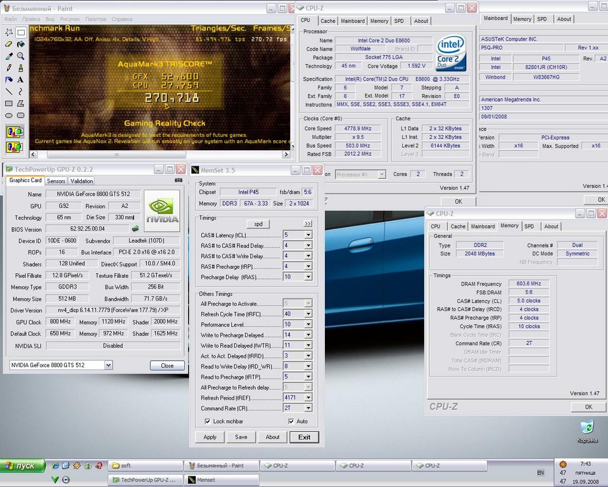Choose the Curve tool in Paint
The width and height of the screenshot is (608, 487).
tap(21, 92)
